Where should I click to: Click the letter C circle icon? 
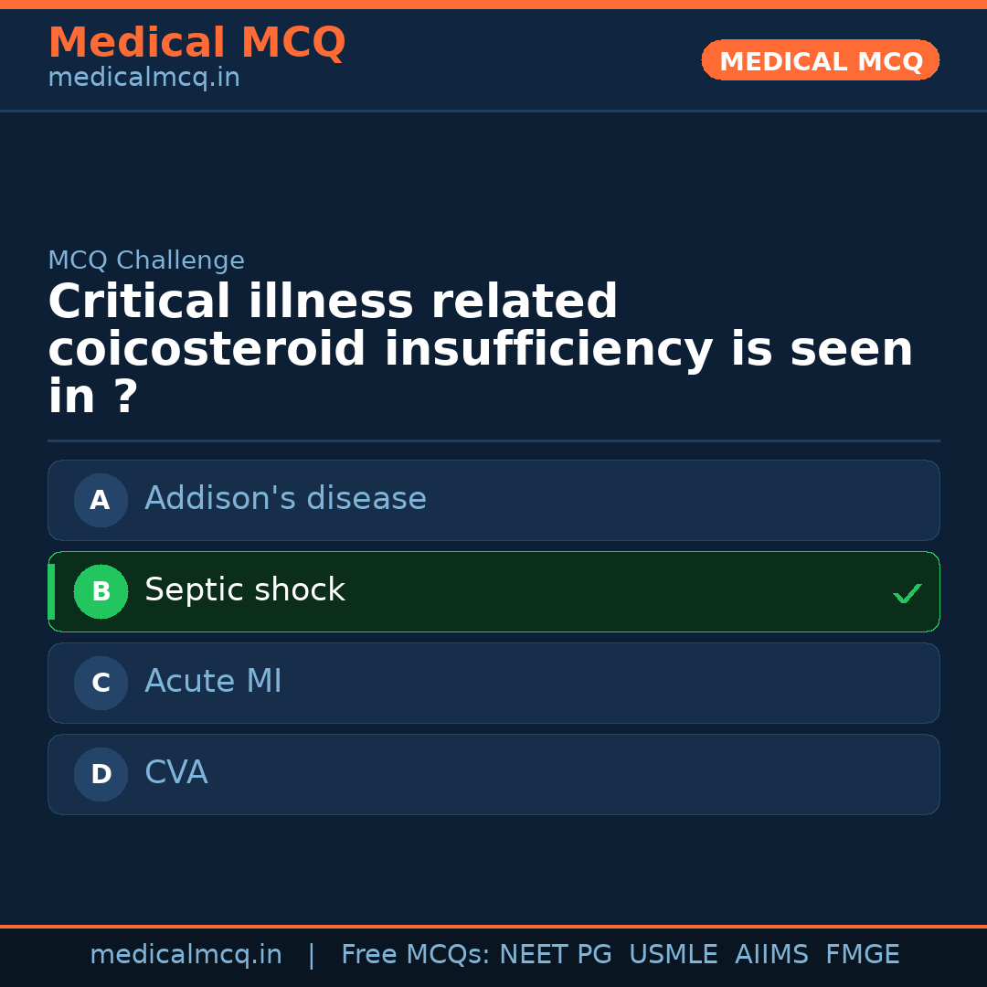101,683
